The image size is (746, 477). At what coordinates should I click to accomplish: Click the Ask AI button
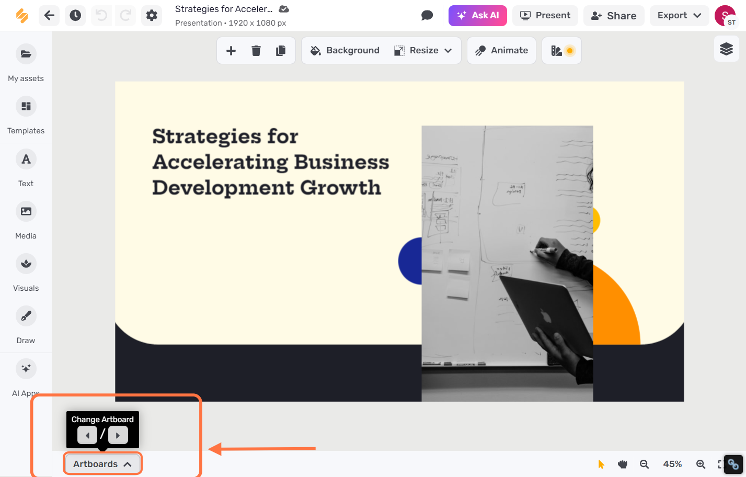point(478,16)
